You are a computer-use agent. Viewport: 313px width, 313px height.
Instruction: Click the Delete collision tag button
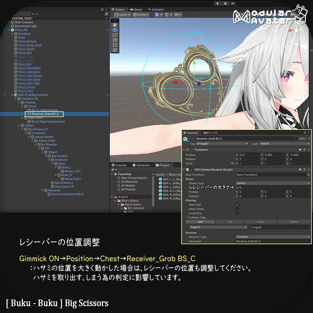pos(294,222)
